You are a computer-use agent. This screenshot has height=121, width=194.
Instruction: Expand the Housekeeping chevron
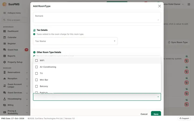point(27,99)
